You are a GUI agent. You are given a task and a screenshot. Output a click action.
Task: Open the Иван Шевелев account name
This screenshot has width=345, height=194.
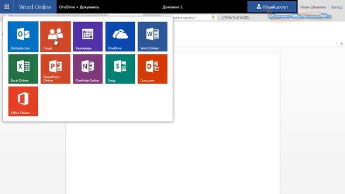tap(313, 7)
